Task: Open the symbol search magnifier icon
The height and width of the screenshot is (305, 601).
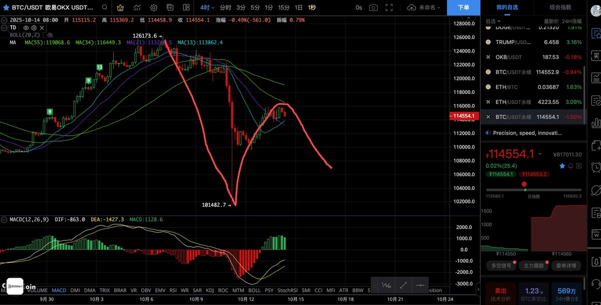Action: coord(104,8)
